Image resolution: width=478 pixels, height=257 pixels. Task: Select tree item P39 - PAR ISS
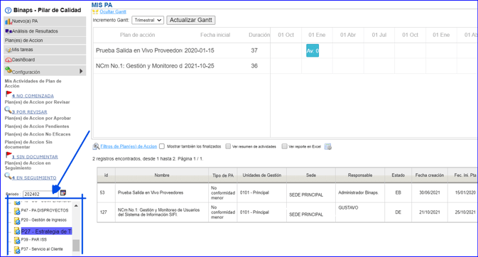(34, 240)
